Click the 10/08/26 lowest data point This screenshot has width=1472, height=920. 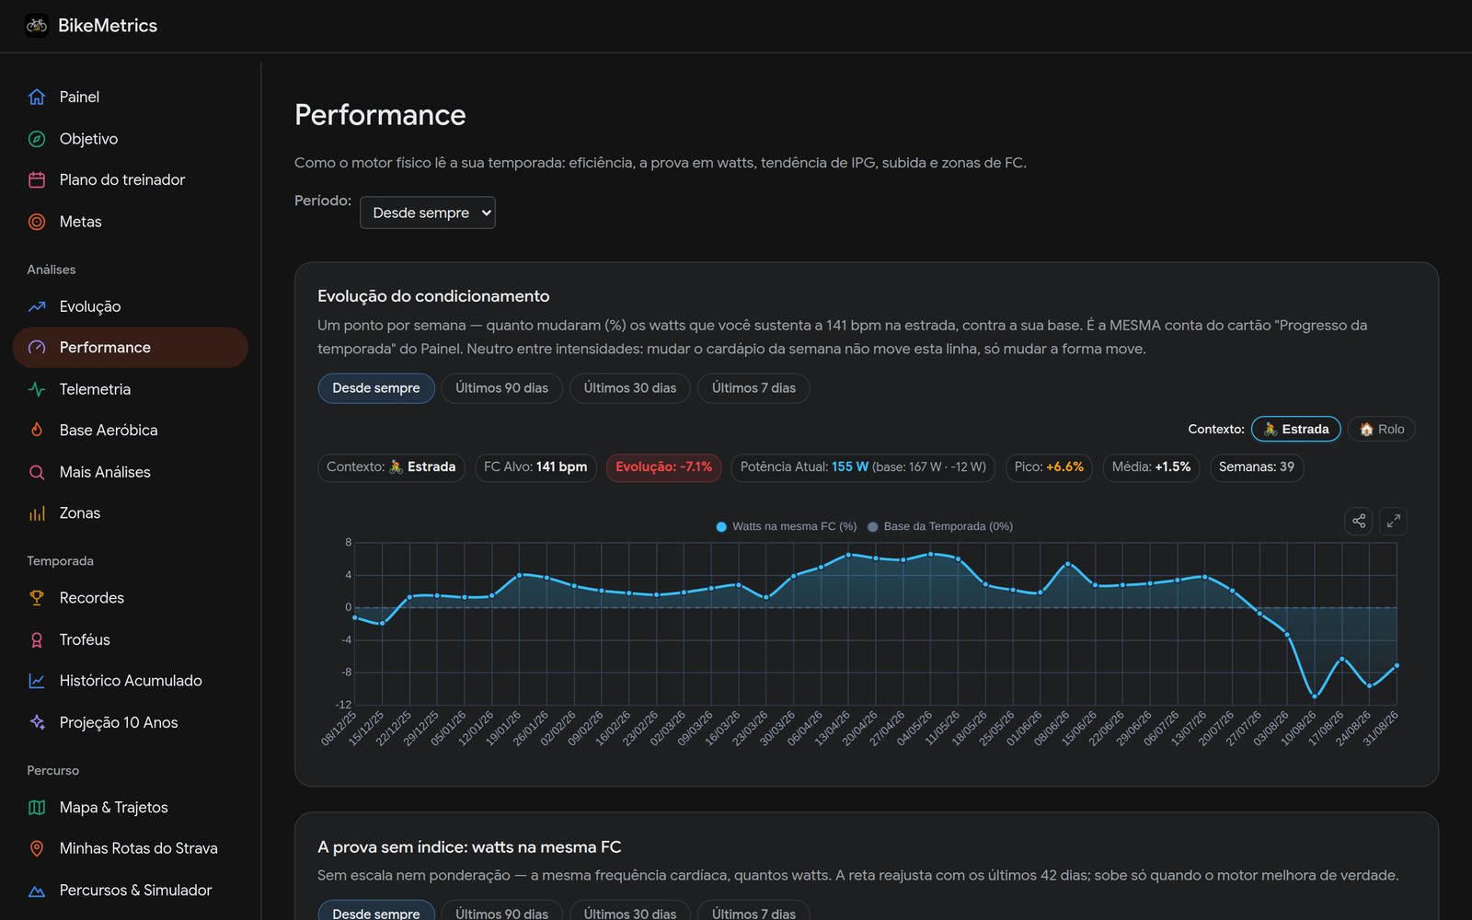1315,696
